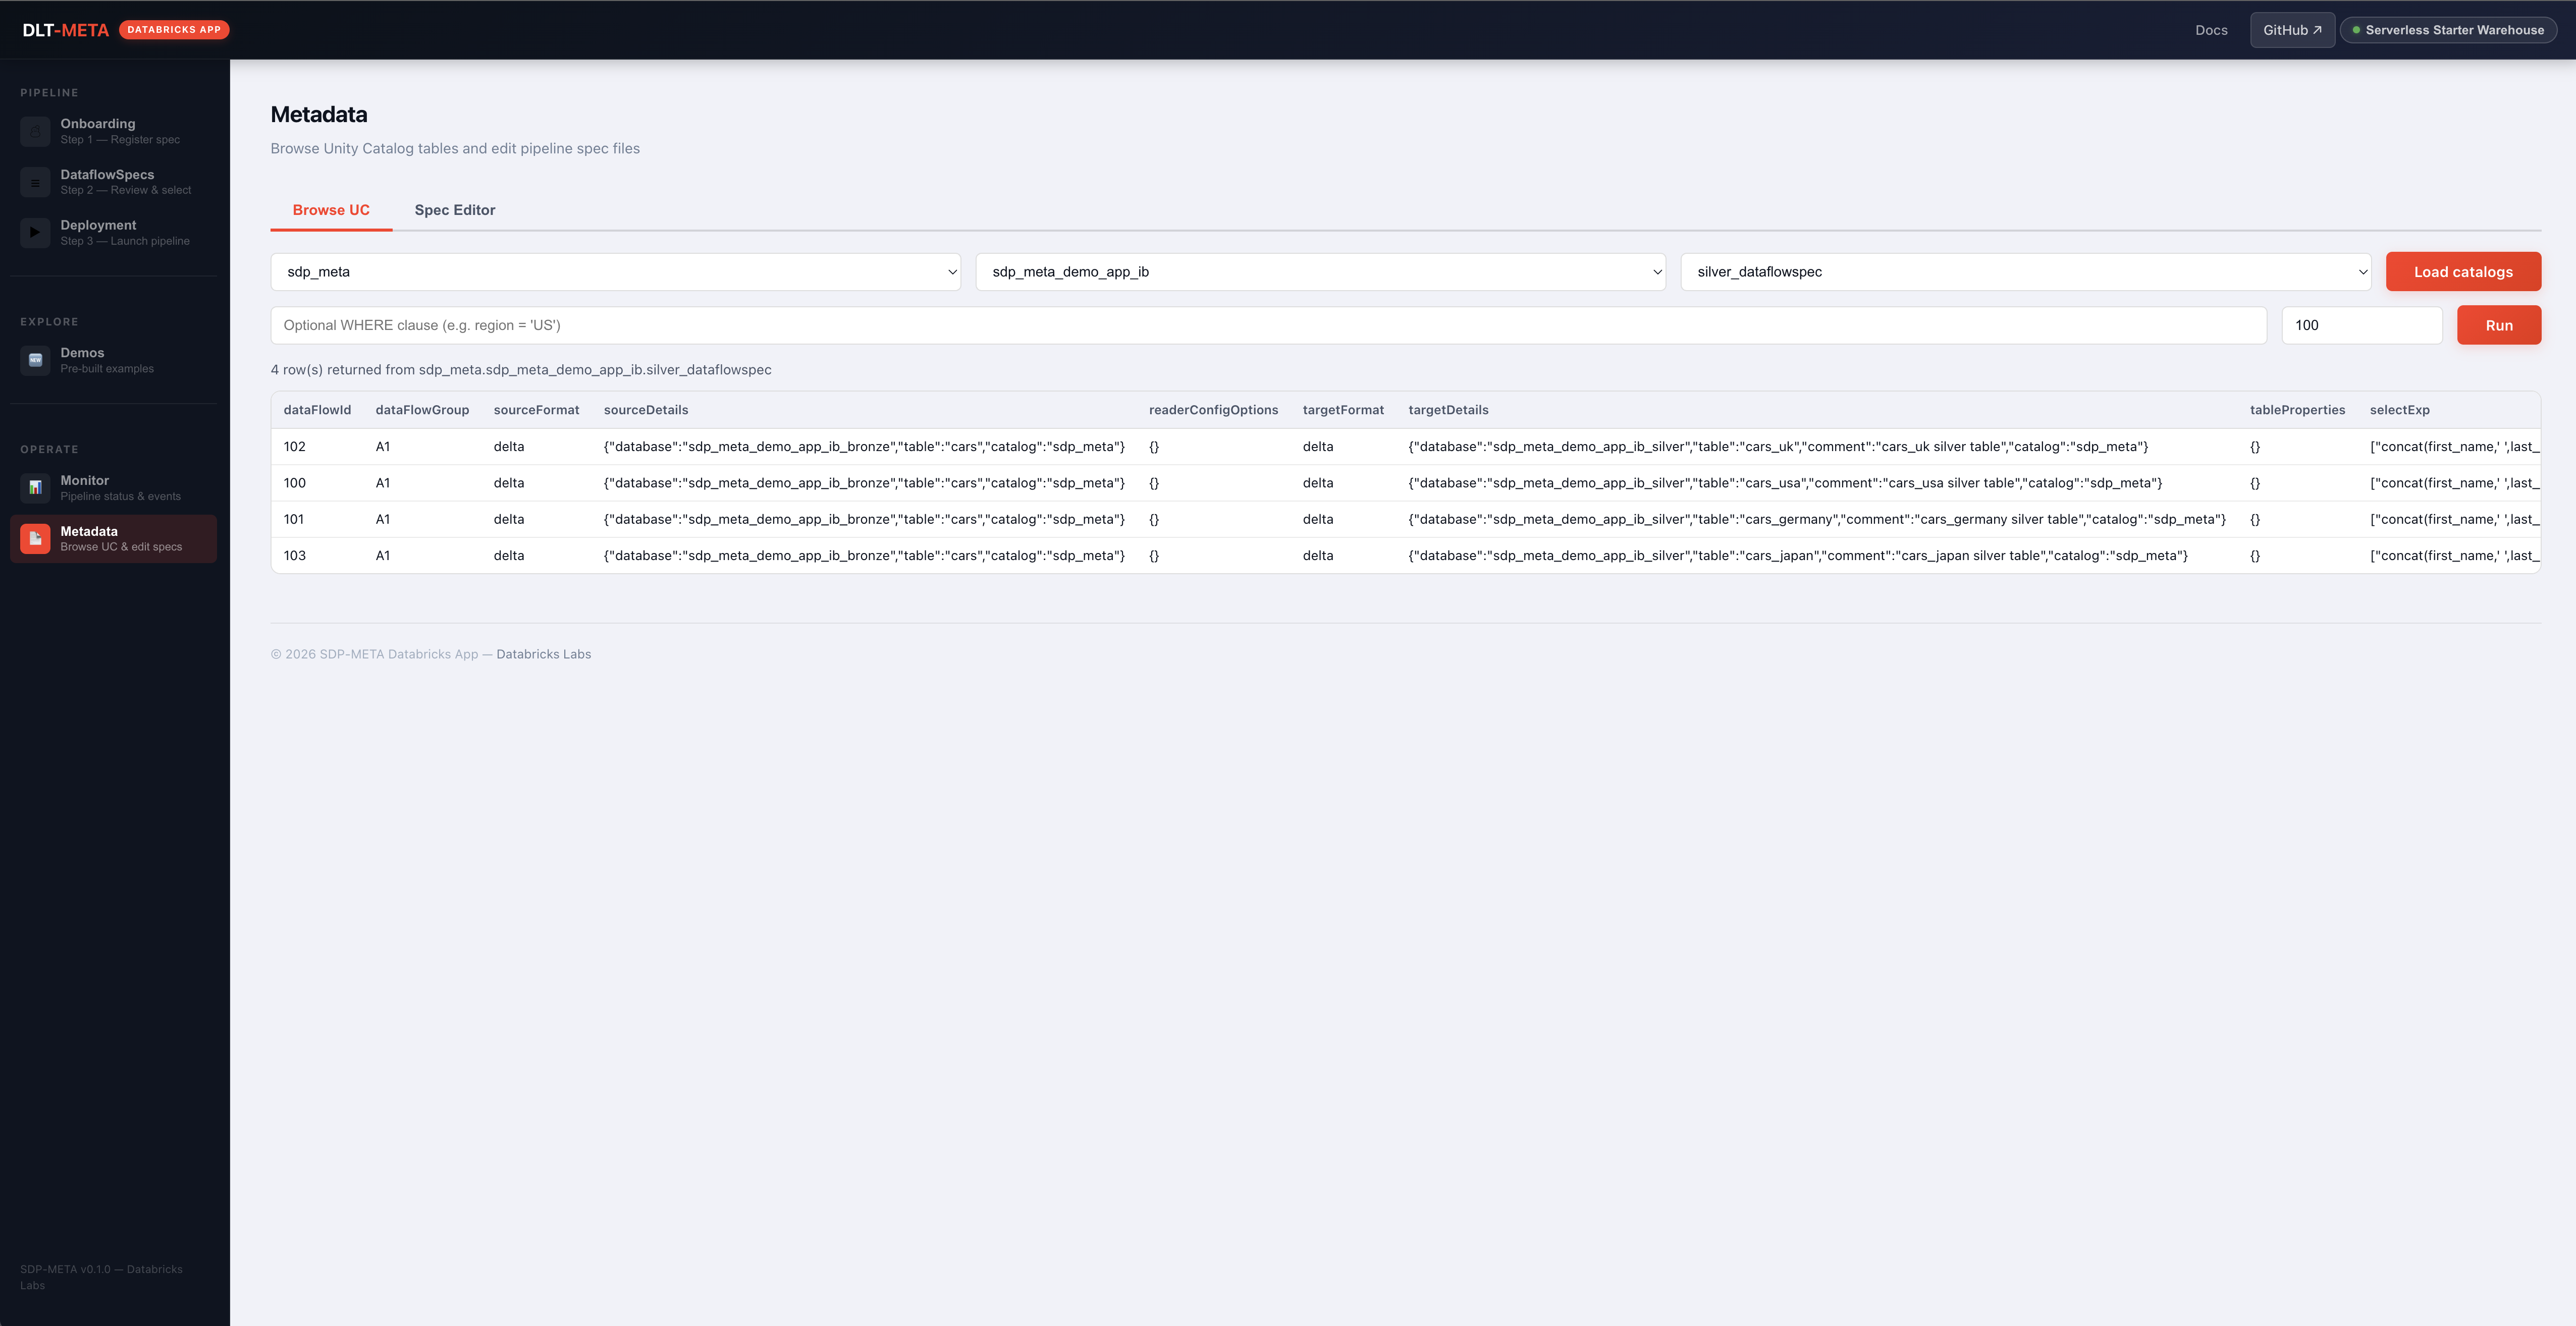Switch to the Browse UC tab
The height and width of the screenshot is (1326, 2576).
point(331,210)
